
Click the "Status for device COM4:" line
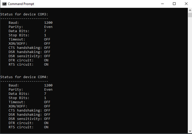click(24, 77)
